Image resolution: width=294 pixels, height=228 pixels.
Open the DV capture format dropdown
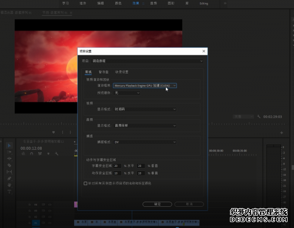(x=145, y=142)
